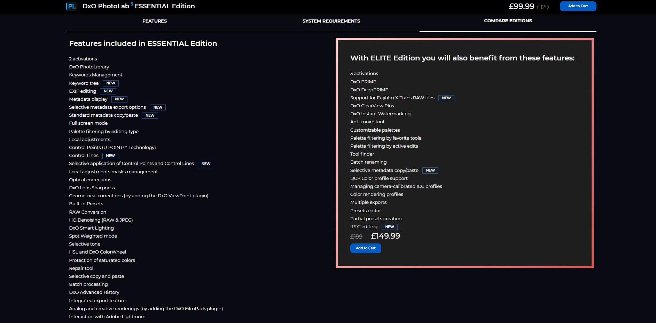Click the NEW badge beside EXIF editing
Viewport: 656px width, 323px height.
(108, 91)
